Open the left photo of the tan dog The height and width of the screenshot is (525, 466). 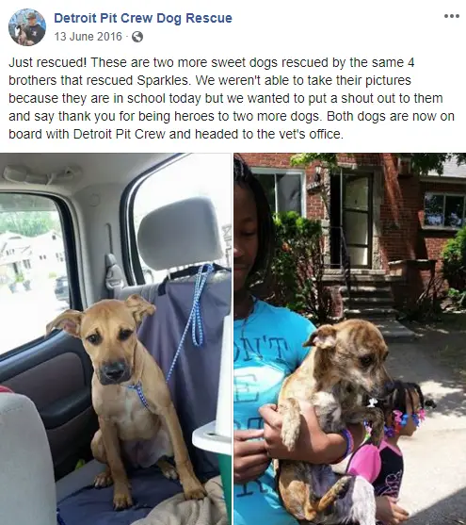click(x=116, y=338)
